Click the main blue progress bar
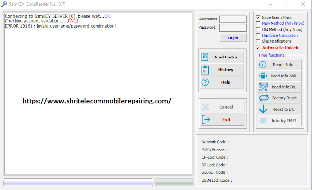Image resolution: width=312 pixels, height=190 pixels. pos(78,182)
